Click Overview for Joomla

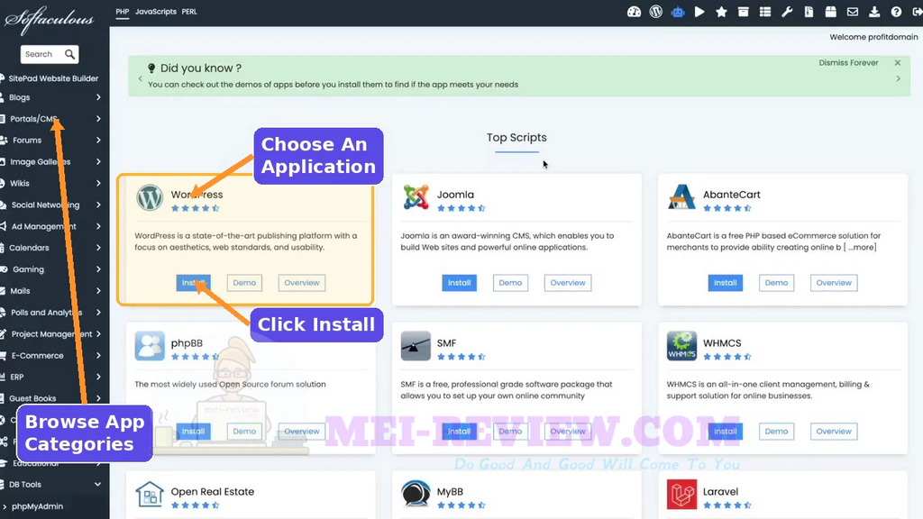point(568,283)
